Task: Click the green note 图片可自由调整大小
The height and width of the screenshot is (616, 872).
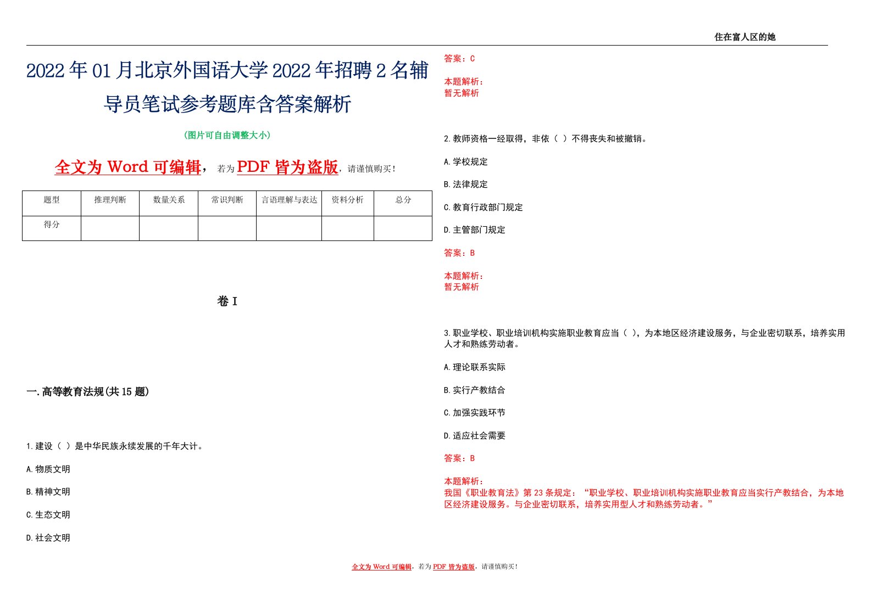Action: [x=227, y=135]
